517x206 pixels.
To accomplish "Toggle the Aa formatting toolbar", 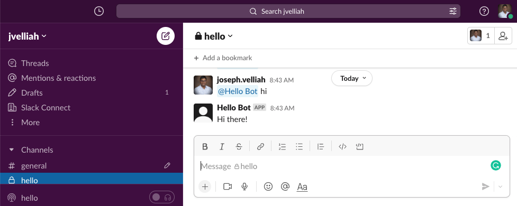I will click(x=302, y=187).
